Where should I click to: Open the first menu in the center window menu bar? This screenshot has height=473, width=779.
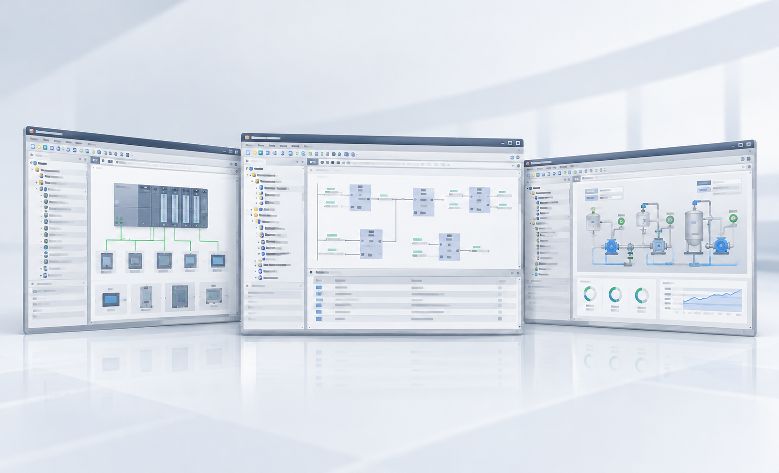(249, 145)
